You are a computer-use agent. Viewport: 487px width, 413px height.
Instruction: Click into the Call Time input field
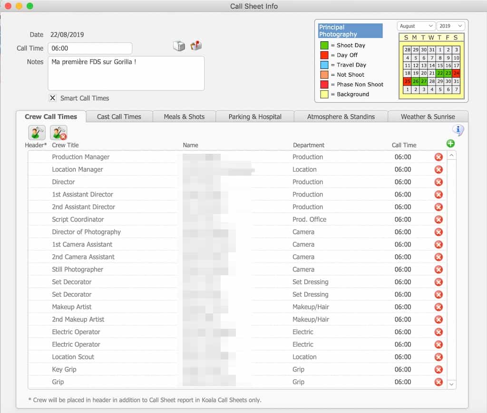point(90,49)
